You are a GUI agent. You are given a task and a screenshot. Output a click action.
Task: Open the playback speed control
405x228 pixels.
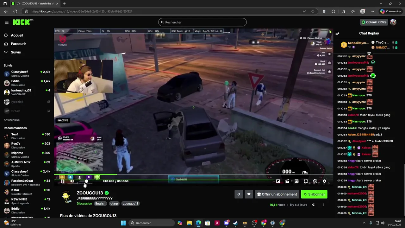click(x=315, y=181)
